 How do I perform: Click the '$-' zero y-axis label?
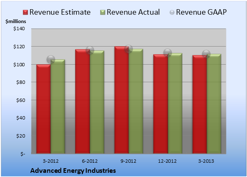23,154
